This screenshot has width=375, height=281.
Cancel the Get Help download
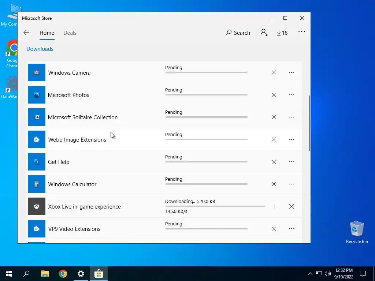coord(274,162)
